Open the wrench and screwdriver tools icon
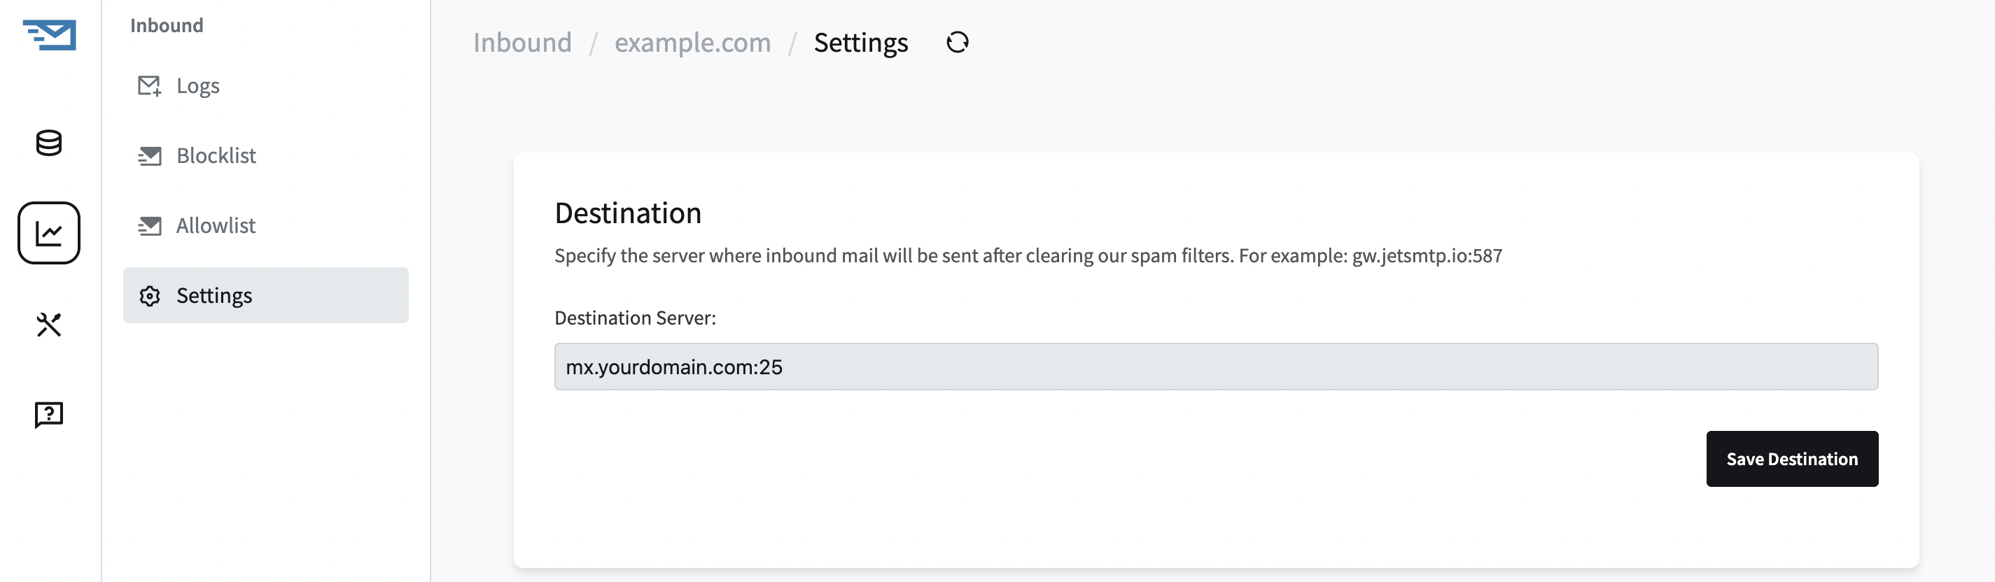Viewport: 1995px width, 582px height. pyautogui.click(x=49, y=325)
